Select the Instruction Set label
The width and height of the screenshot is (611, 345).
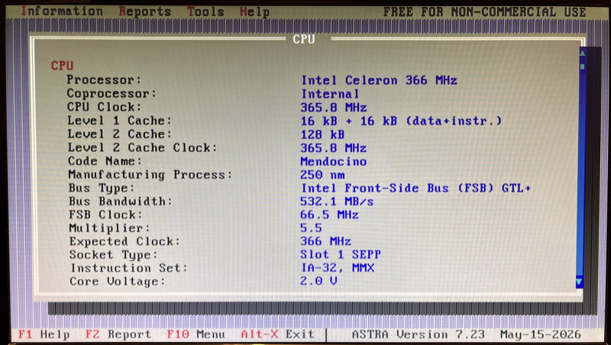tap(129, 268)
